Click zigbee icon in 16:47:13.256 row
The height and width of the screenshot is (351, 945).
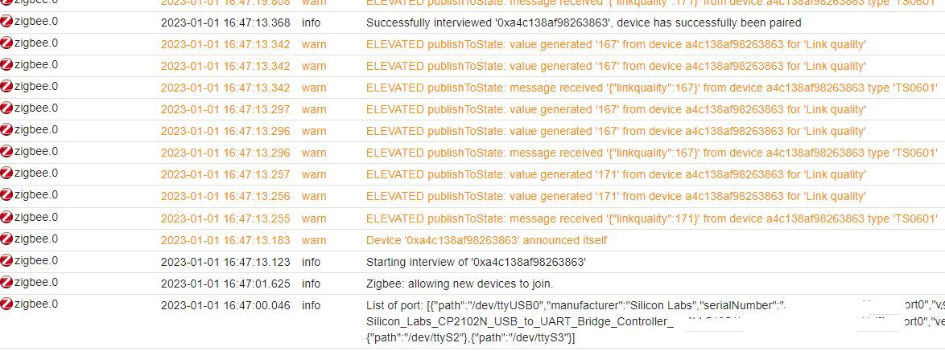point(7,195)
